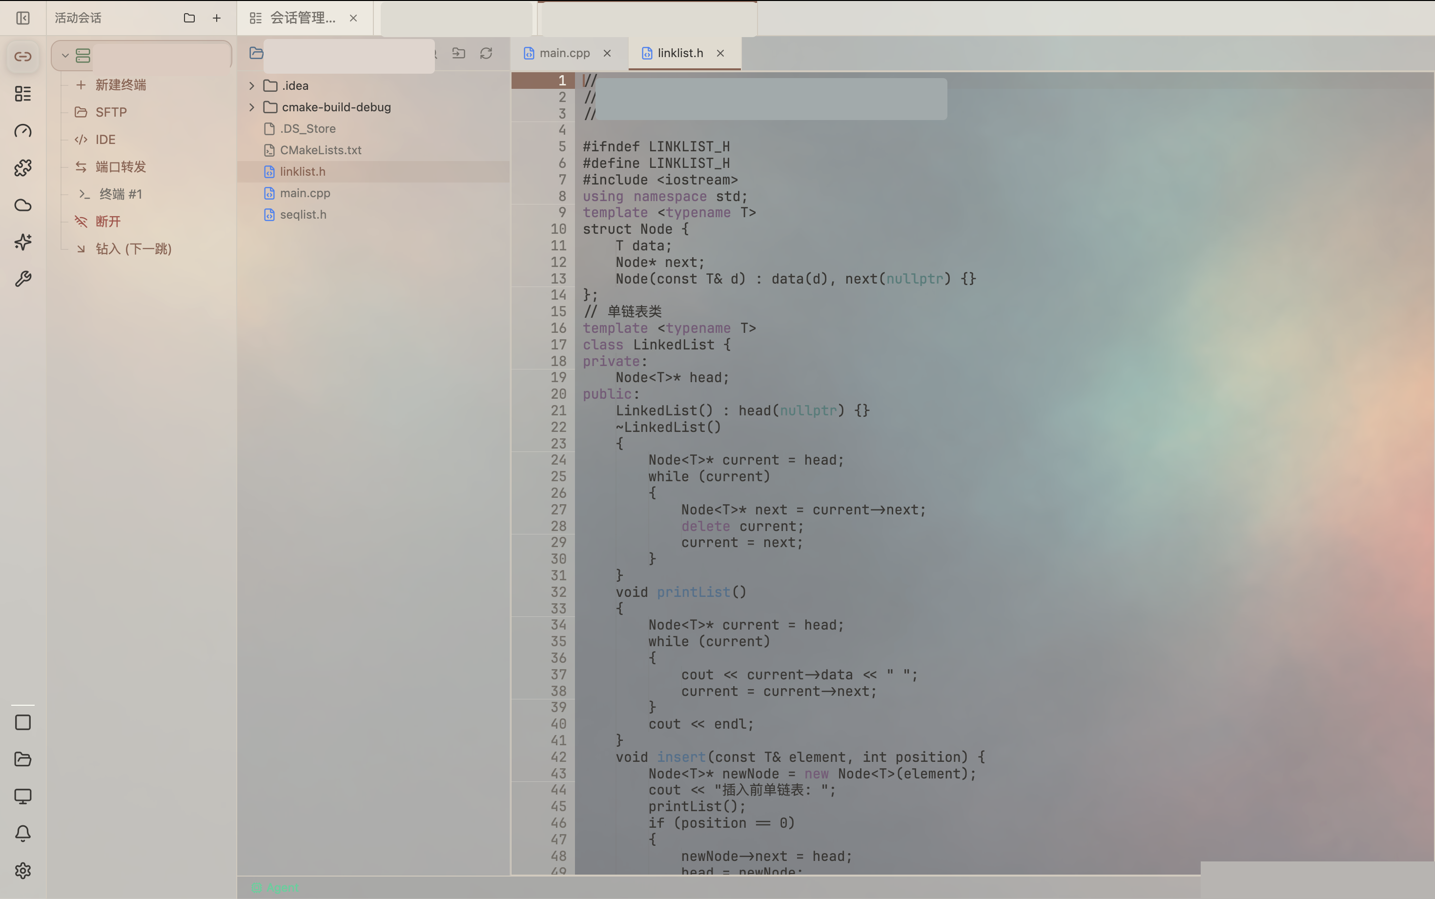The image size is (1435, 899).
Task: Open the plugins puzzle-piece icon
Action: point(22,168)
